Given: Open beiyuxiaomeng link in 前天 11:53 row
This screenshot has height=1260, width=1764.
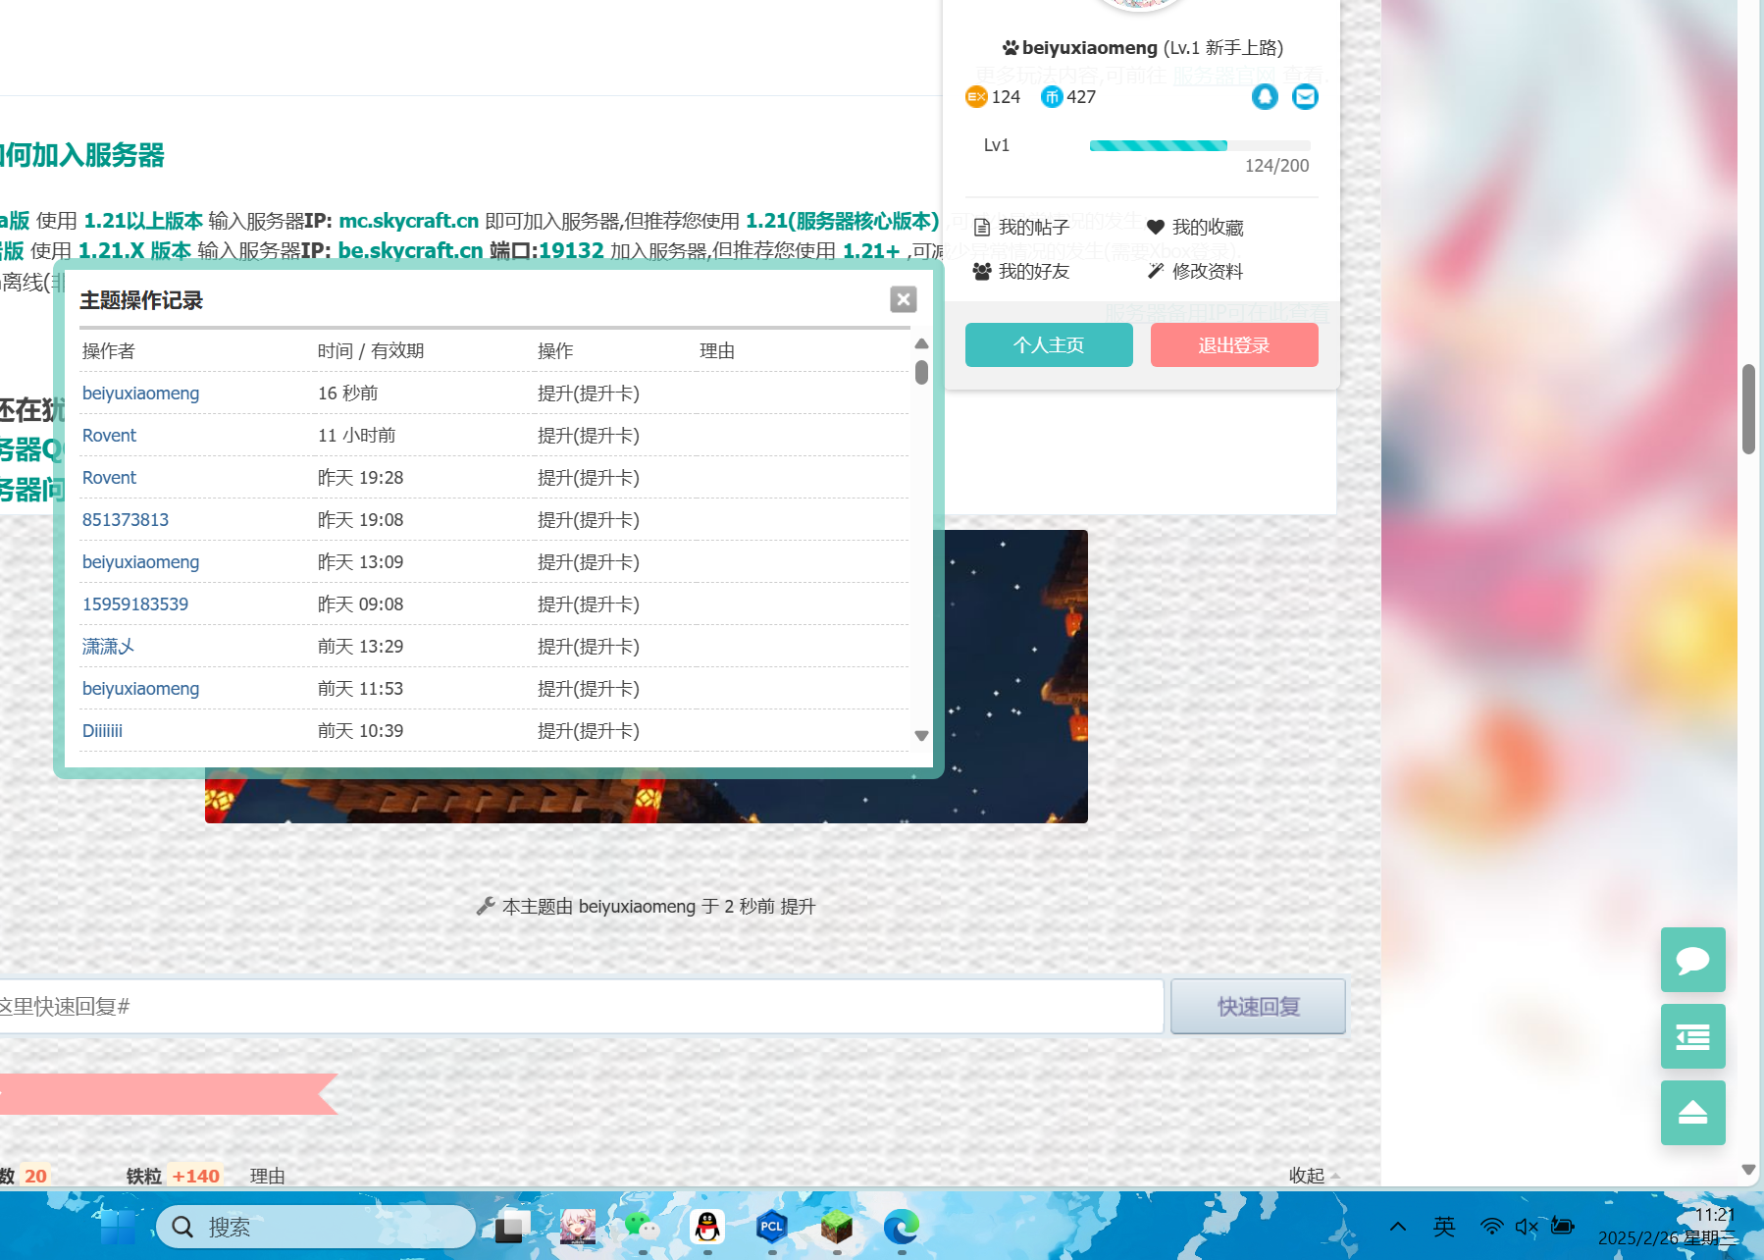Looking at the screenshot, I should point(140,689).
